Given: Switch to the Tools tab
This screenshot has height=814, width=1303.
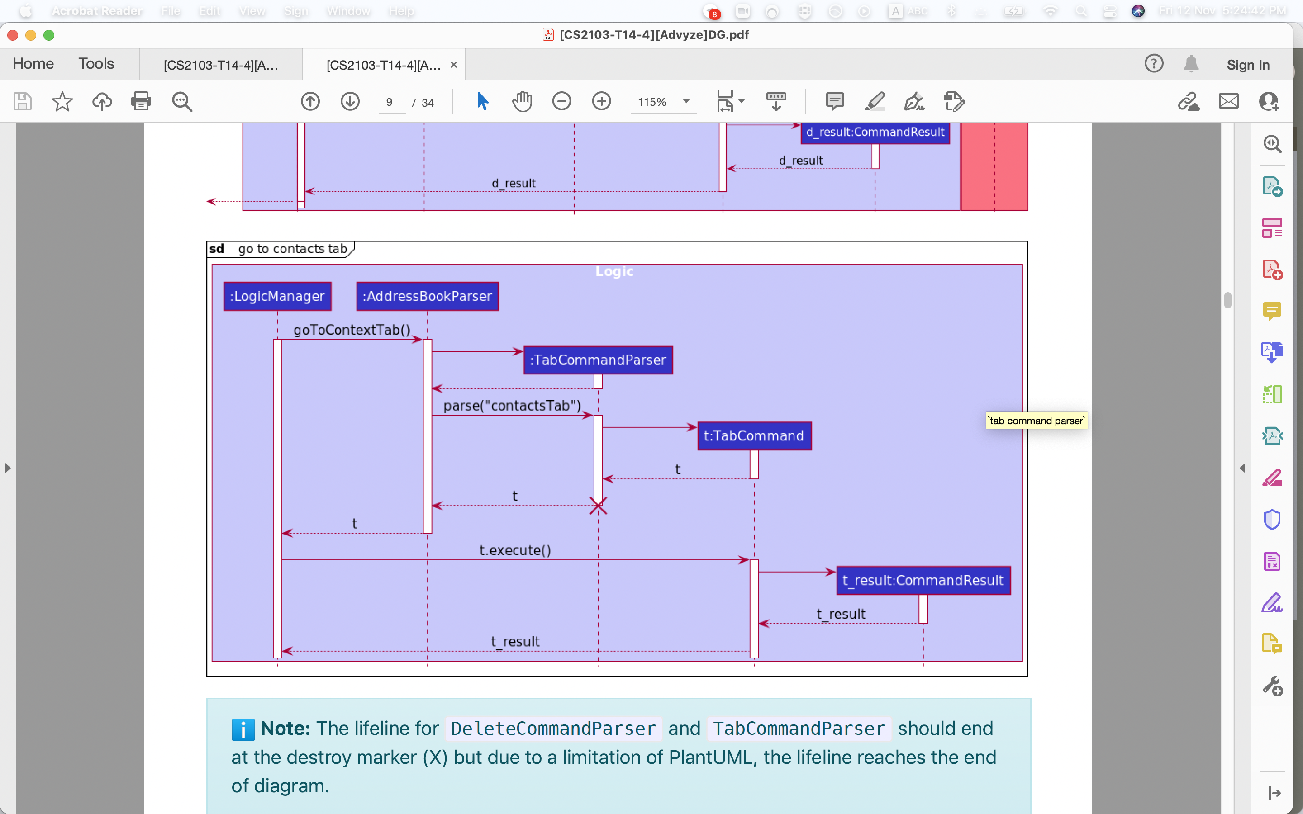Looking at the screenshot, I should [x=96, y=64].
